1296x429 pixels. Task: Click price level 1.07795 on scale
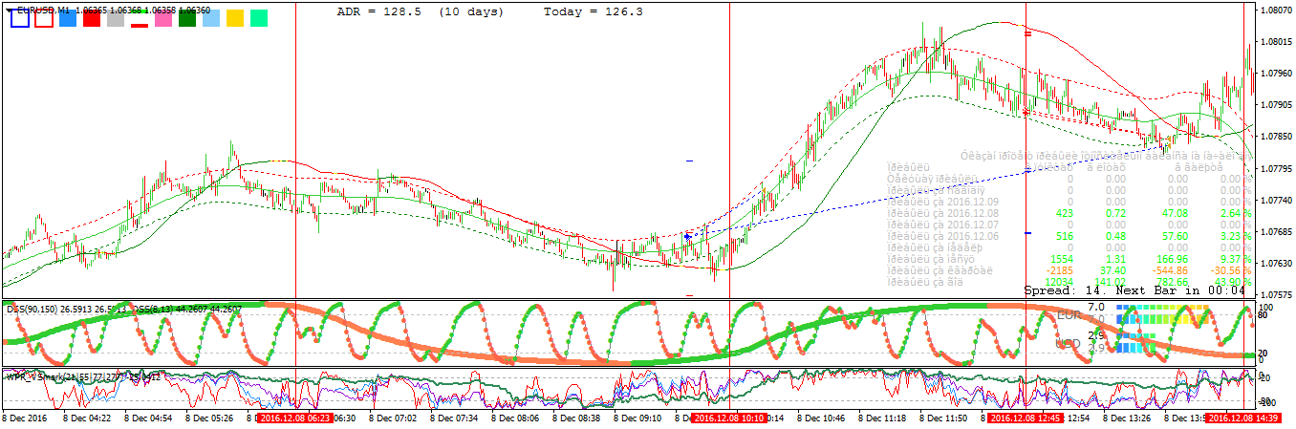(x=1276, y=168)
